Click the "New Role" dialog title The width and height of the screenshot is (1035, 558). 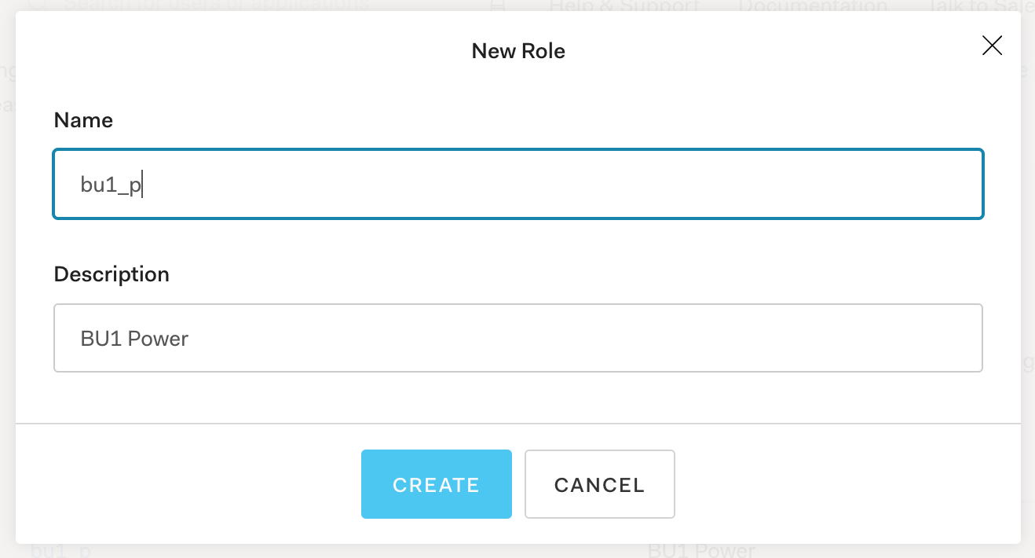coord(518,51)
